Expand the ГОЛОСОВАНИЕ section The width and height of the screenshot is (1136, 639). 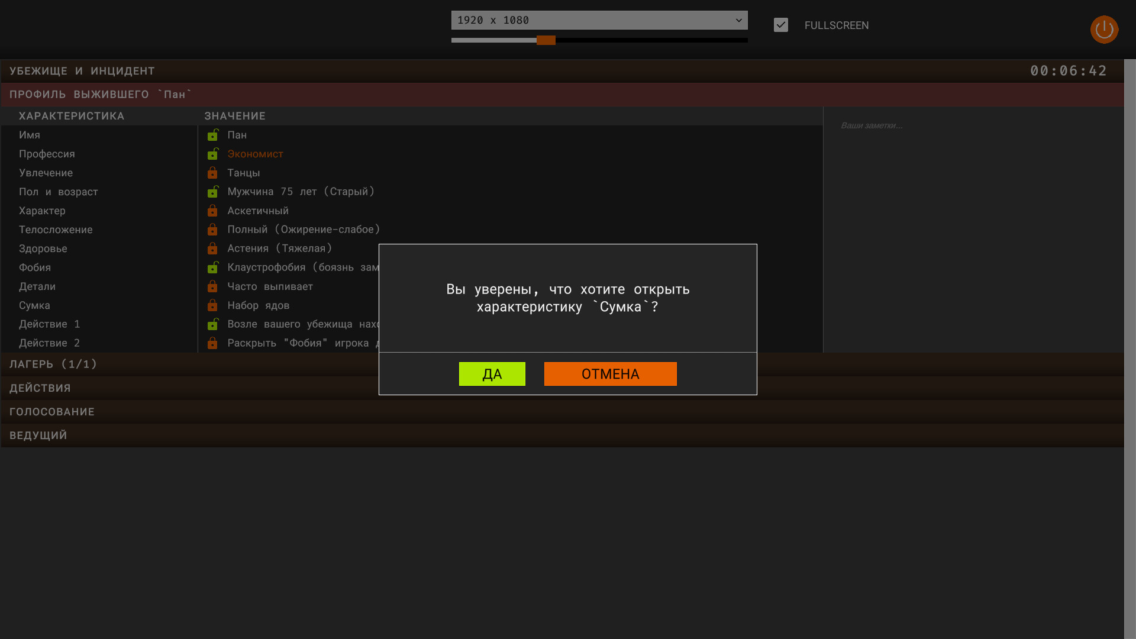[x=52, y=411]
